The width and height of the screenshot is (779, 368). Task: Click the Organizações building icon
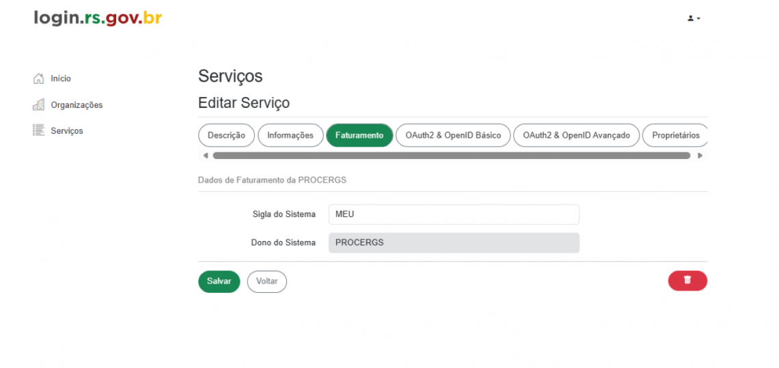38,104
